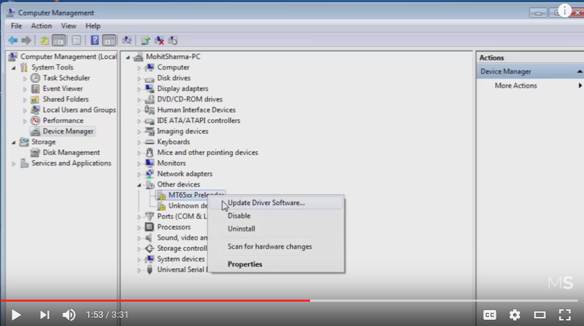The image size is (584, 326).
Task: Open the Action menu
Action: pyautogui.click(x=41, y=26)
